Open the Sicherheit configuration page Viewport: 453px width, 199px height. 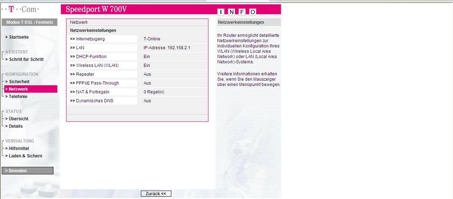tap(17, 82)
